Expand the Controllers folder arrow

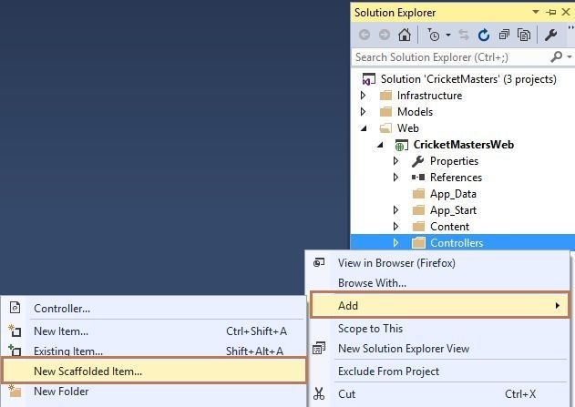tap(395, 242)
